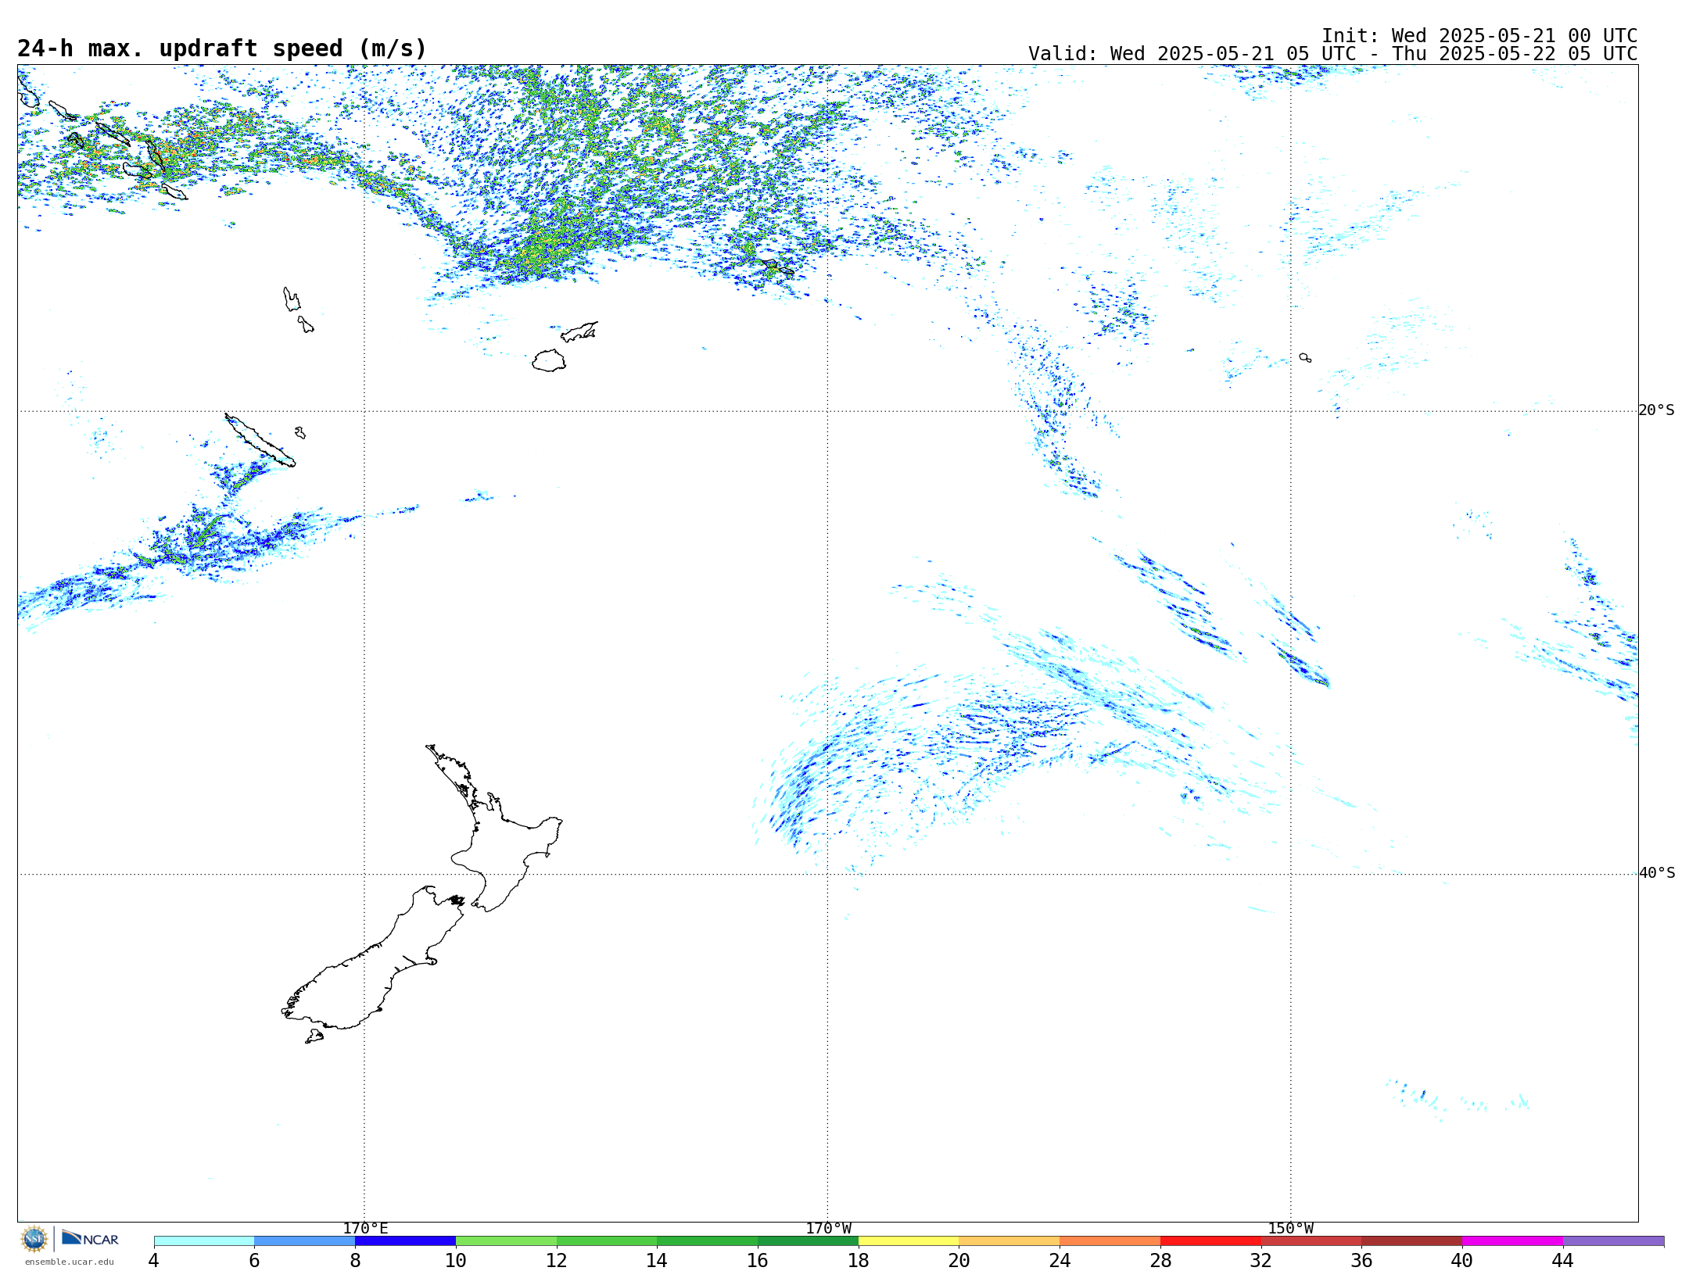This screenshot has height=1271, width=1689.
Task: Click the 40°S latitude label
Action: pyautogui.click(x=1656, y=873)
